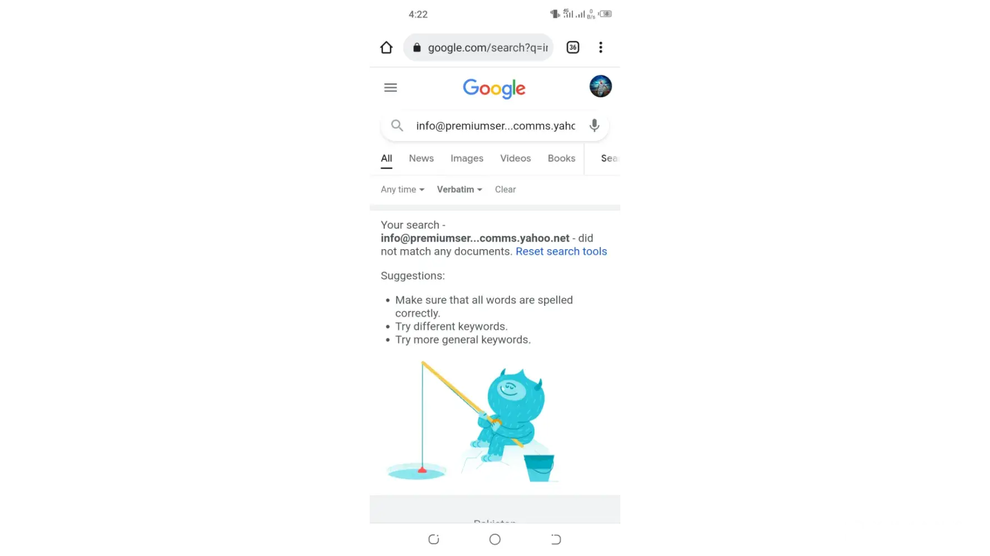Viewport: 990px width, 556px height.
Task: Open the Google hamburger menu
Action: point(390,87)
